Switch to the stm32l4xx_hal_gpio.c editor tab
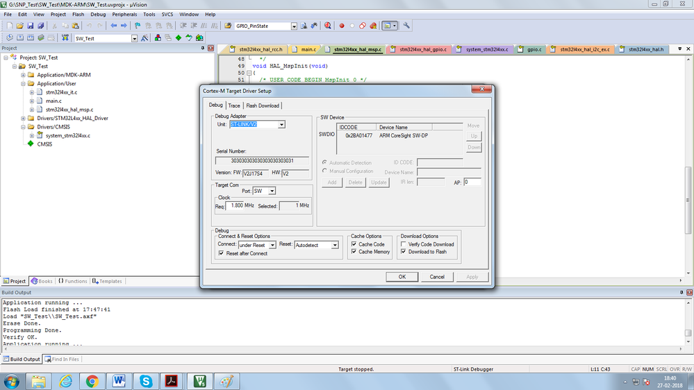The image size is (694, 390). (418, 49)
